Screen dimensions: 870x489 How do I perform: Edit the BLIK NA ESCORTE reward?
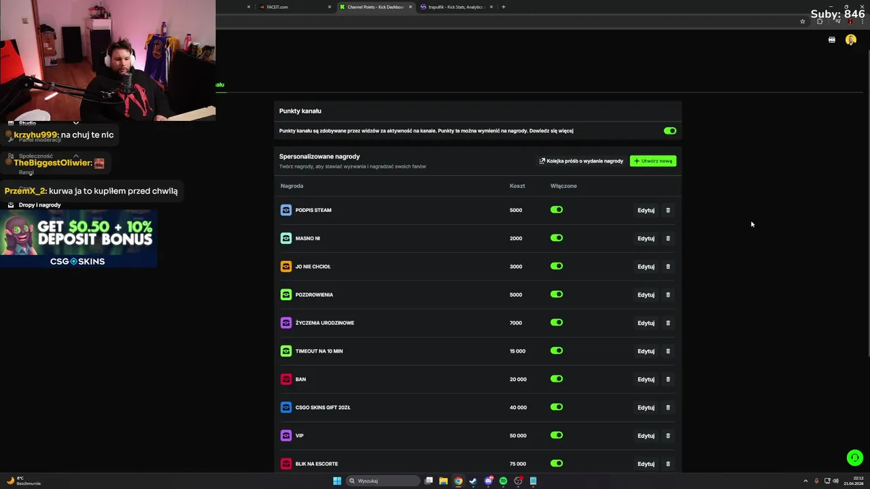coord(646,464)
